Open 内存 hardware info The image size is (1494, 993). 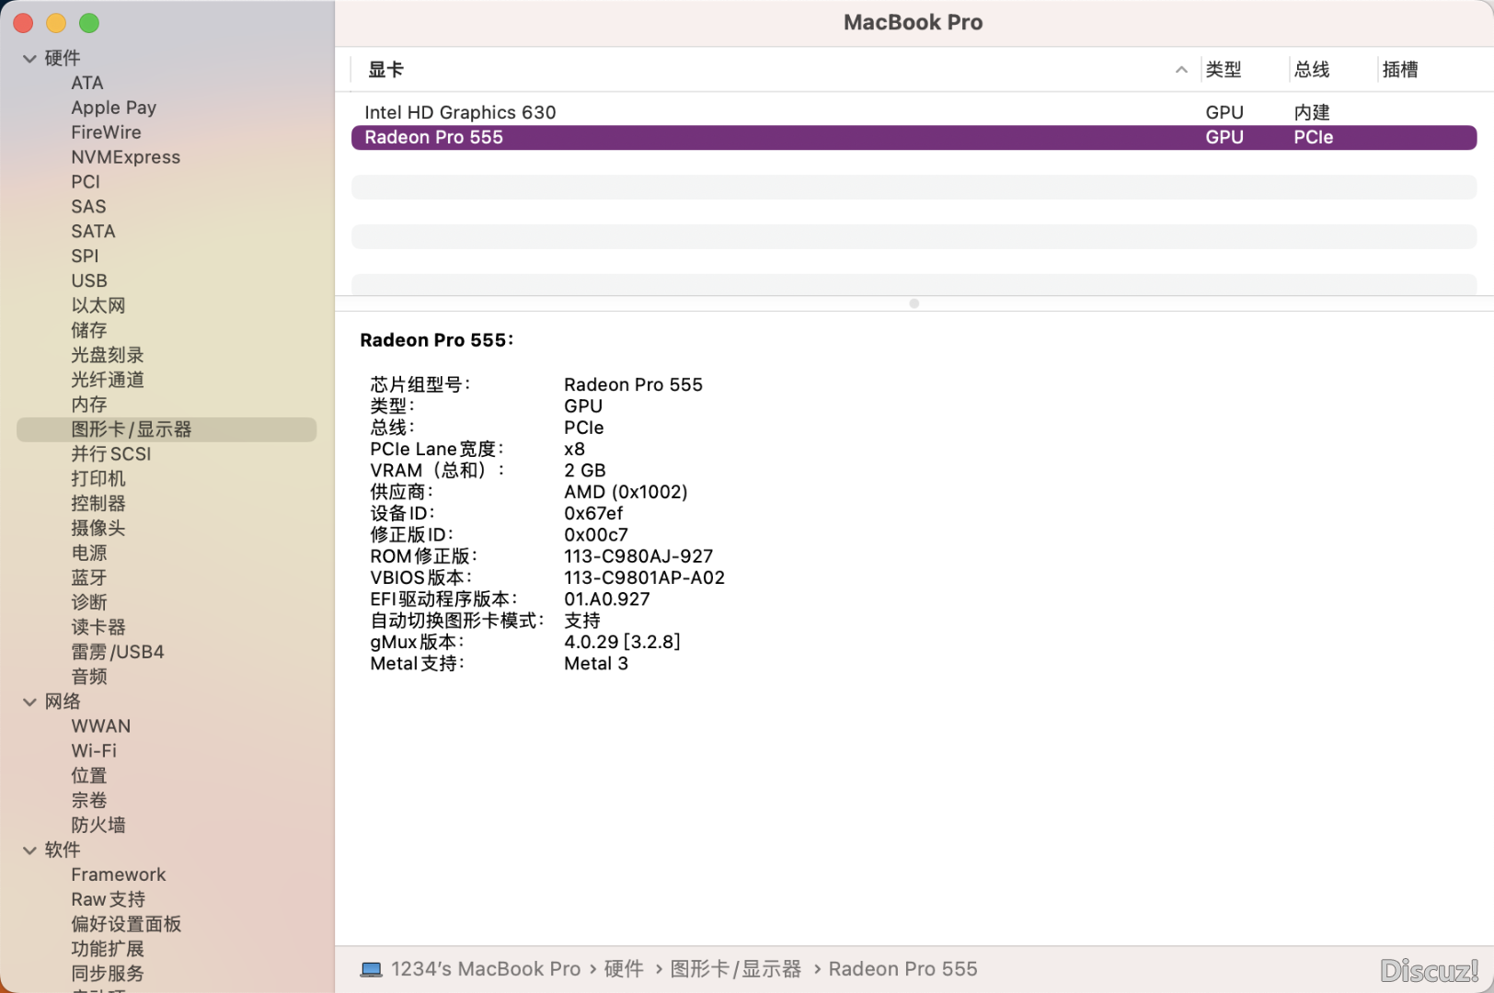(89, 405)
